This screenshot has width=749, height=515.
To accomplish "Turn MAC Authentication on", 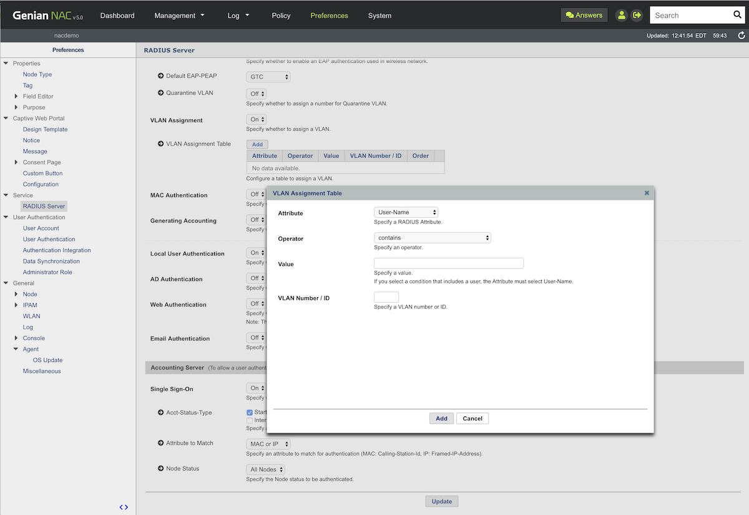I will tap(255, 194).
